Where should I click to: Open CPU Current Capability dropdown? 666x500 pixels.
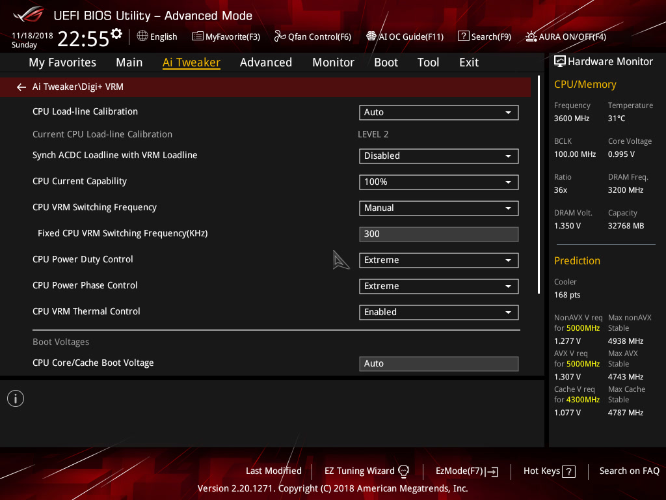point(439,182)
